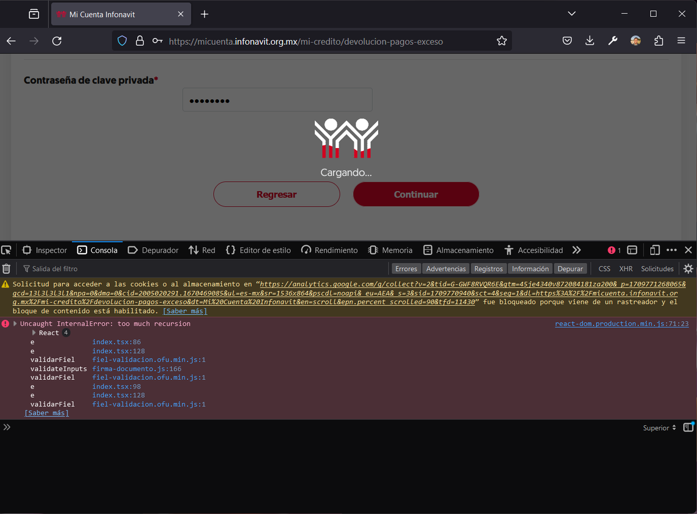697x514 pixels.
Task: Switch to multi-line editor mode icon
Action: pyautogui.click(x=688, y=427)
